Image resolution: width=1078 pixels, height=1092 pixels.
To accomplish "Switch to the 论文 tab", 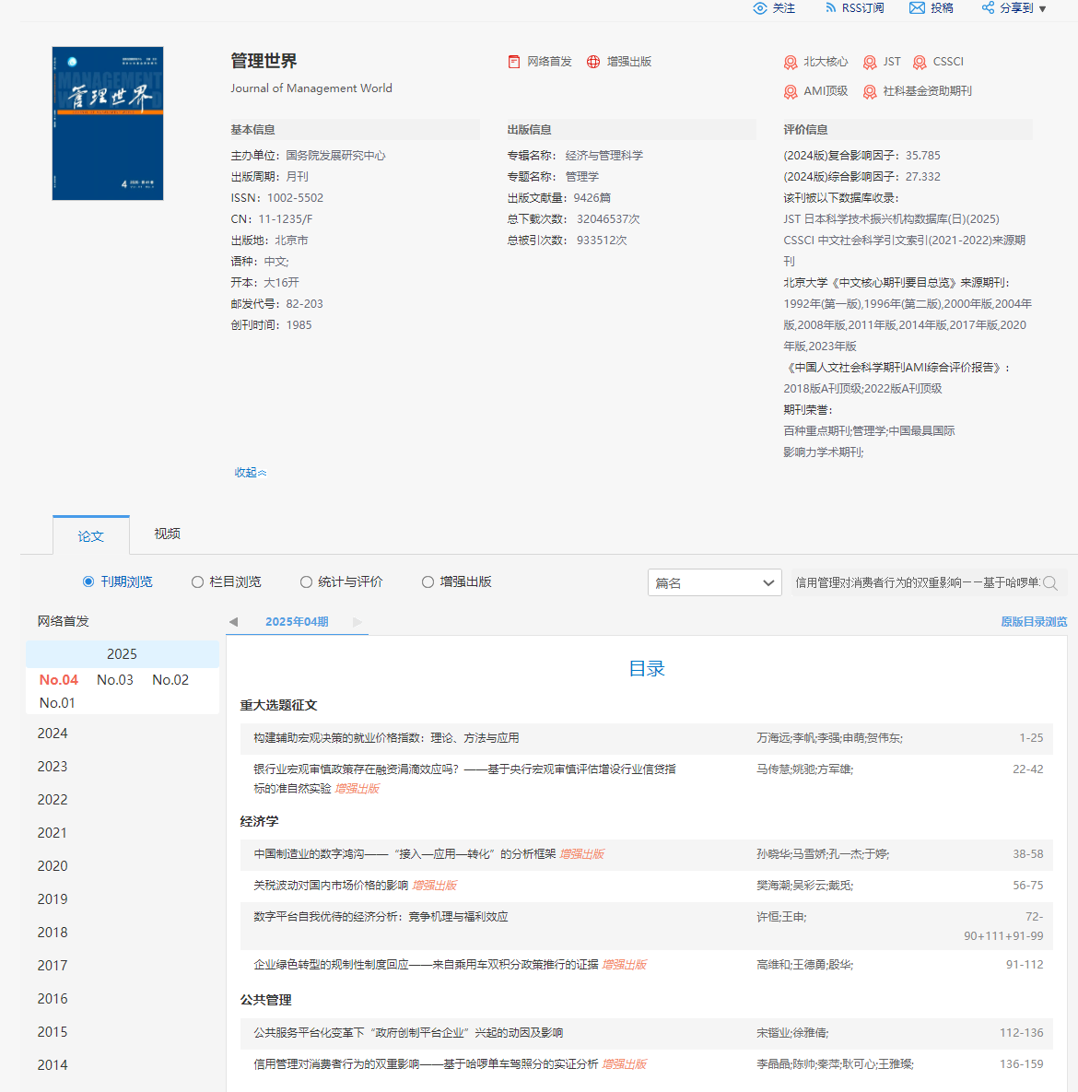I will [x=90, y=536].
